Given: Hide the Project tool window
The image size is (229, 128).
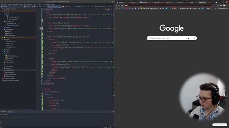Looking at the screenshot, I should pos(35,7).
